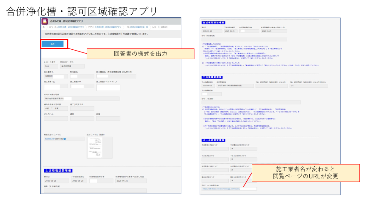Click 受付日 date in left screenshot
378x198 pixels.
[x=56, y=181]
